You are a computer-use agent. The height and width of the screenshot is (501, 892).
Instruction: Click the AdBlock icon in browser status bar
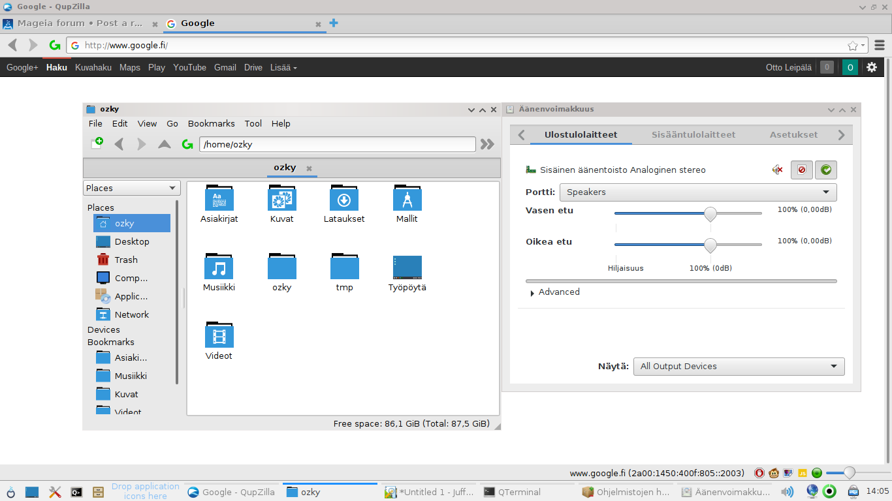click(x=759, y=473)
